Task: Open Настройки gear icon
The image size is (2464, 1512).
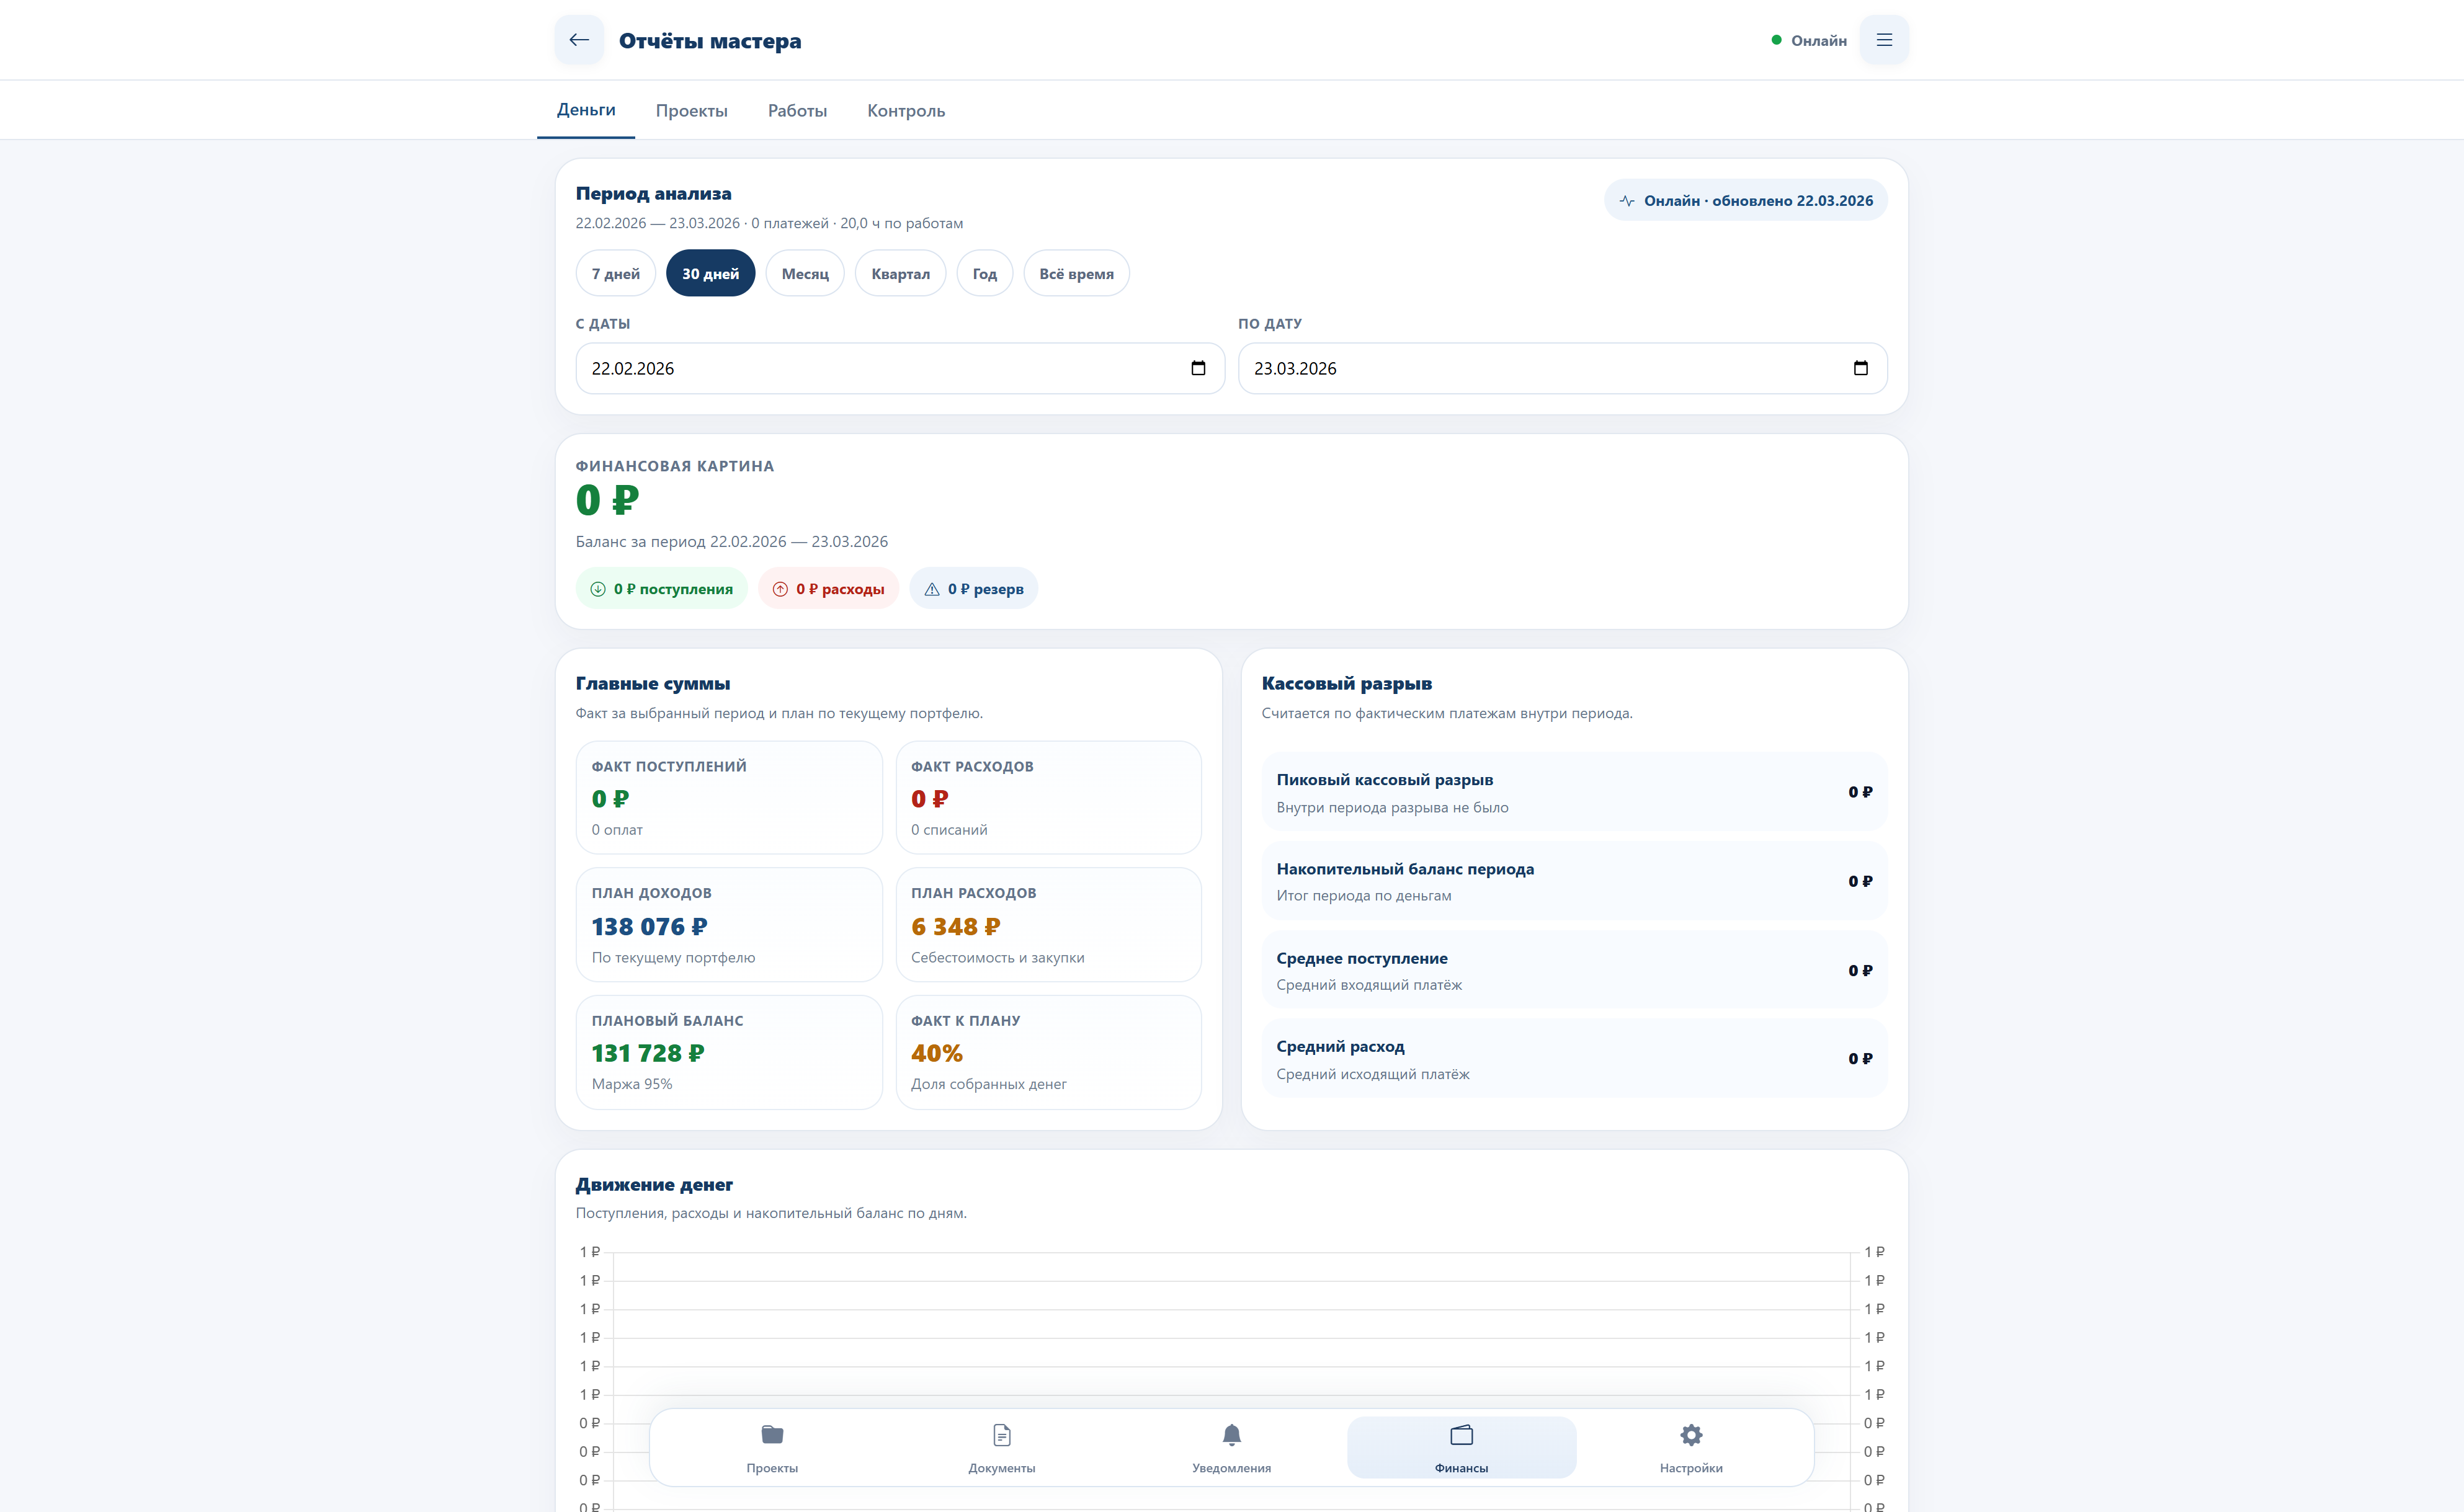Action: [x=1690, y=1435]
